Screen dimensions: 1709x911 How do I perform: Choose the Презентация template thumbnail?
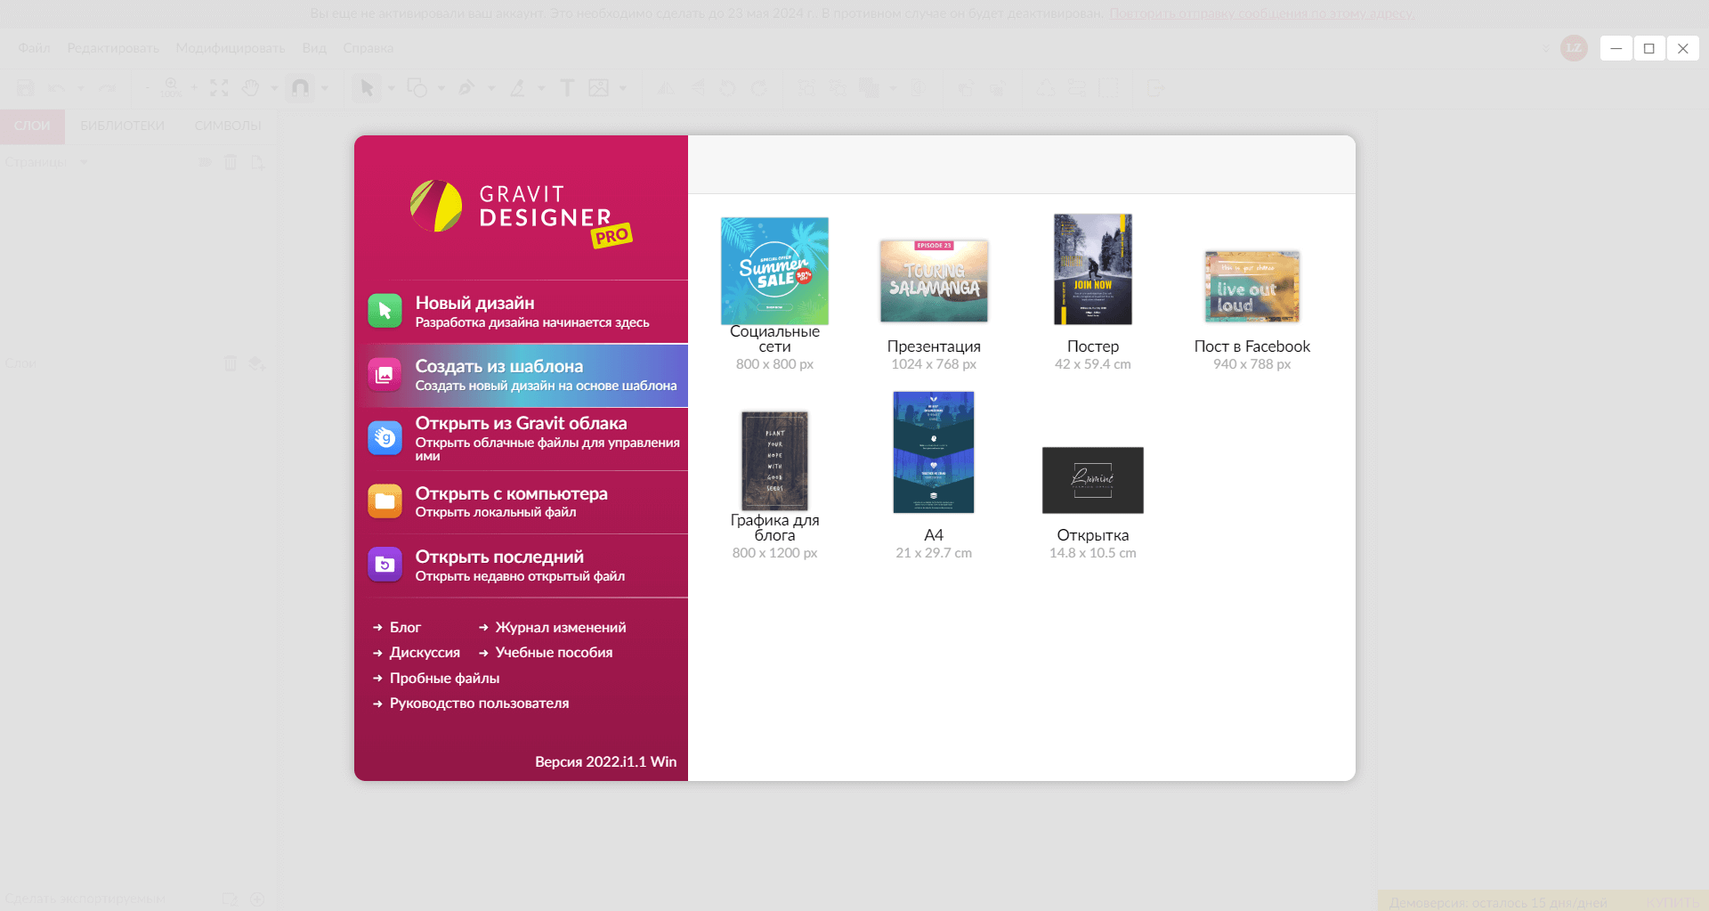pyautogui.click(x=934, y=281)
